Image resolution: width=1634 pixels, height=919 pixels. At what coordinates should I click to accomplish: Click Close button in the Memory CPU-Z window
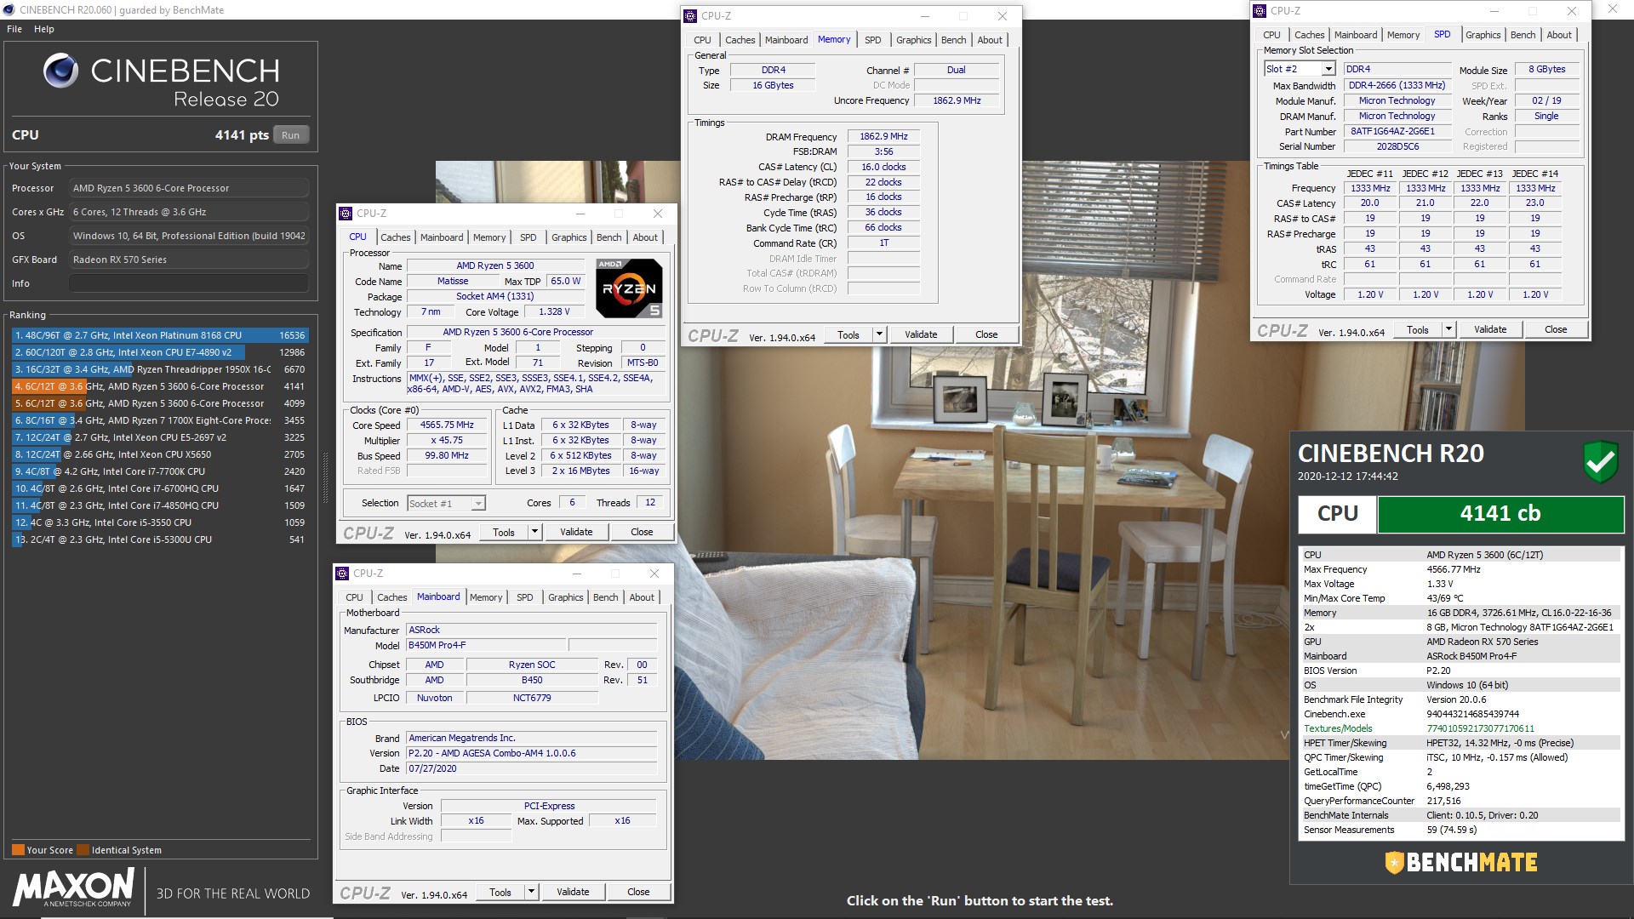point(986,334)
